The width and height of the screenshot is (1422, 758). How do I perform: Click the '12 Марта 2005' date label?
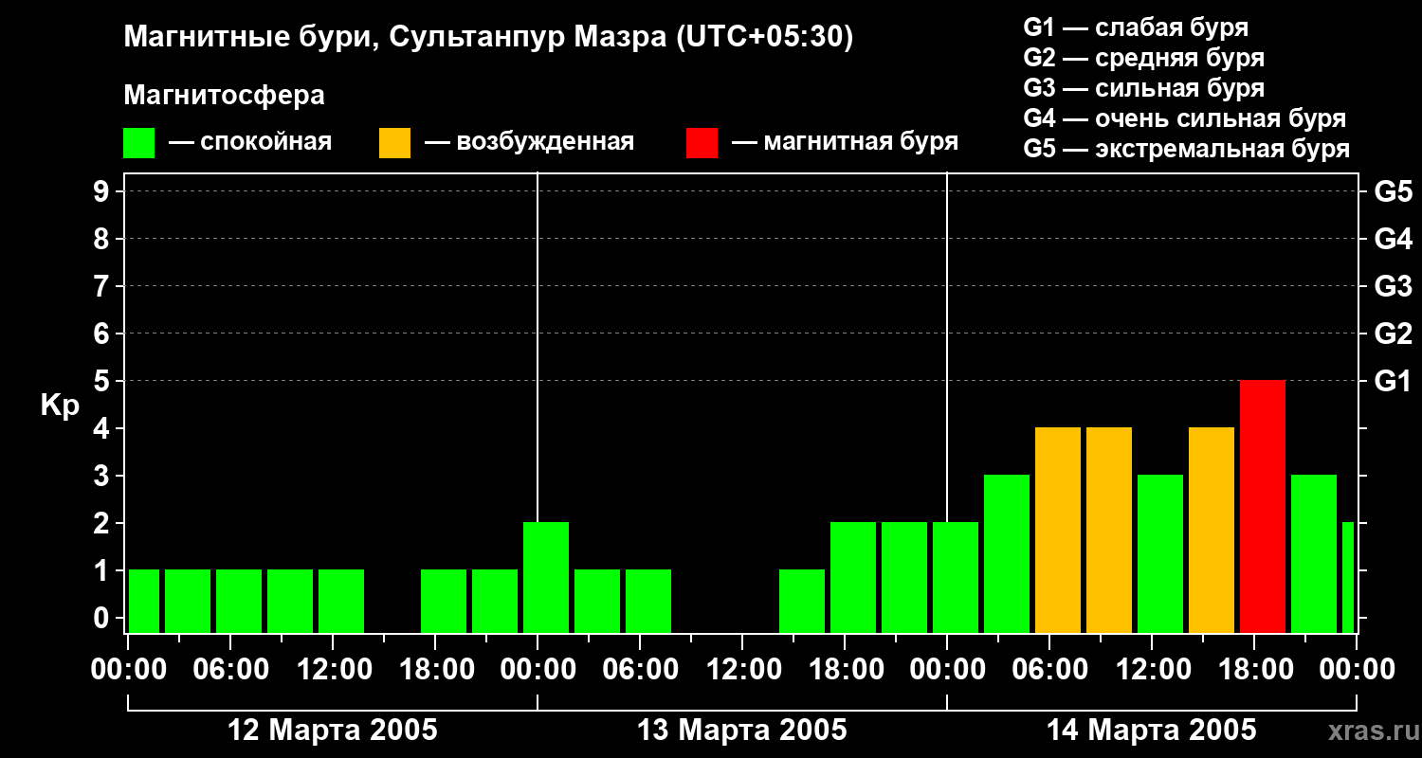(x=333, y=731)
